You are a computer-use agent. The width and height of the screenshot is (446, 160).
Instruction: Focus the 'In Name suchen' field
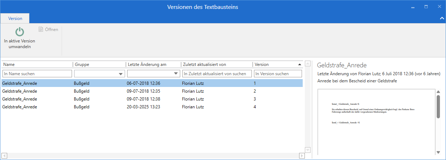point(37,74)
